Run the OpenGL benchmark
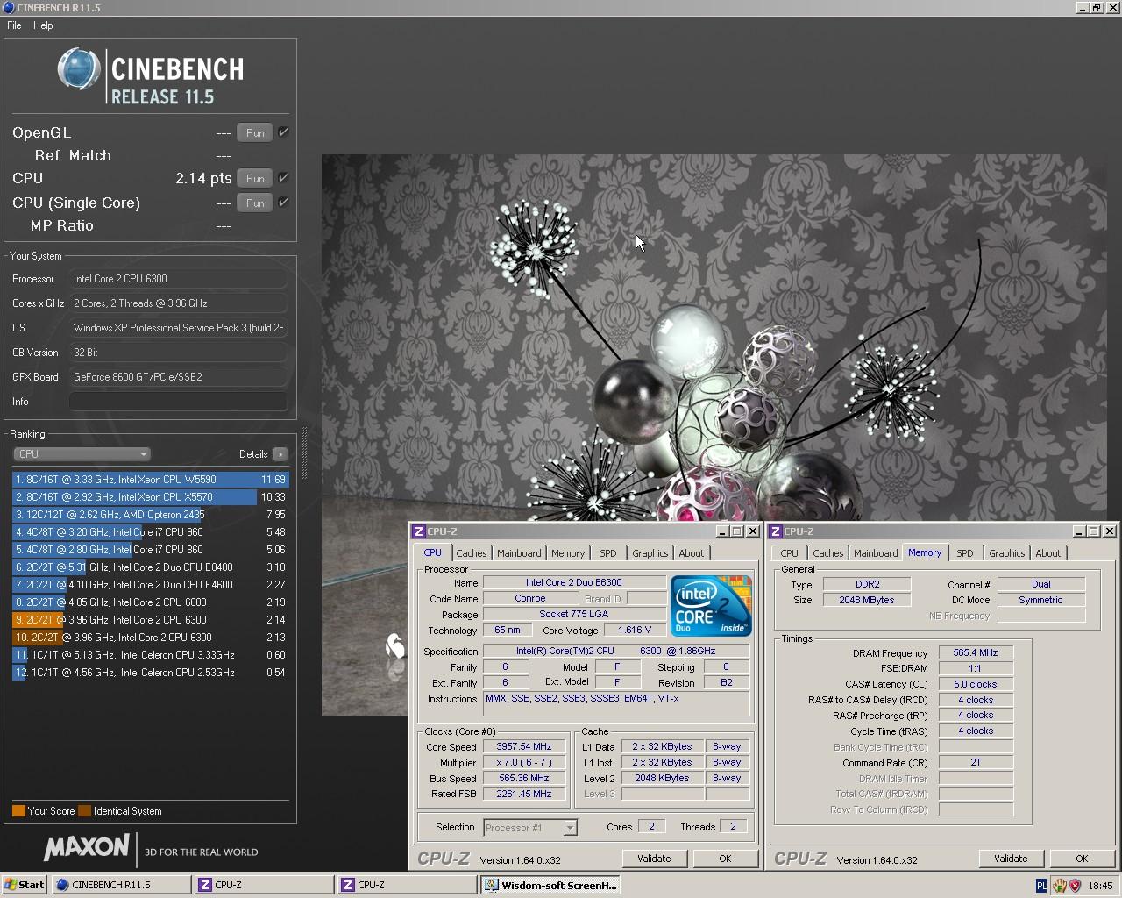The width and height of the screenshot is (1122, 898). 255,133
